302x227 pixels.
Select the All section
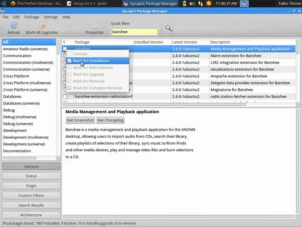(x=29, y=42)
